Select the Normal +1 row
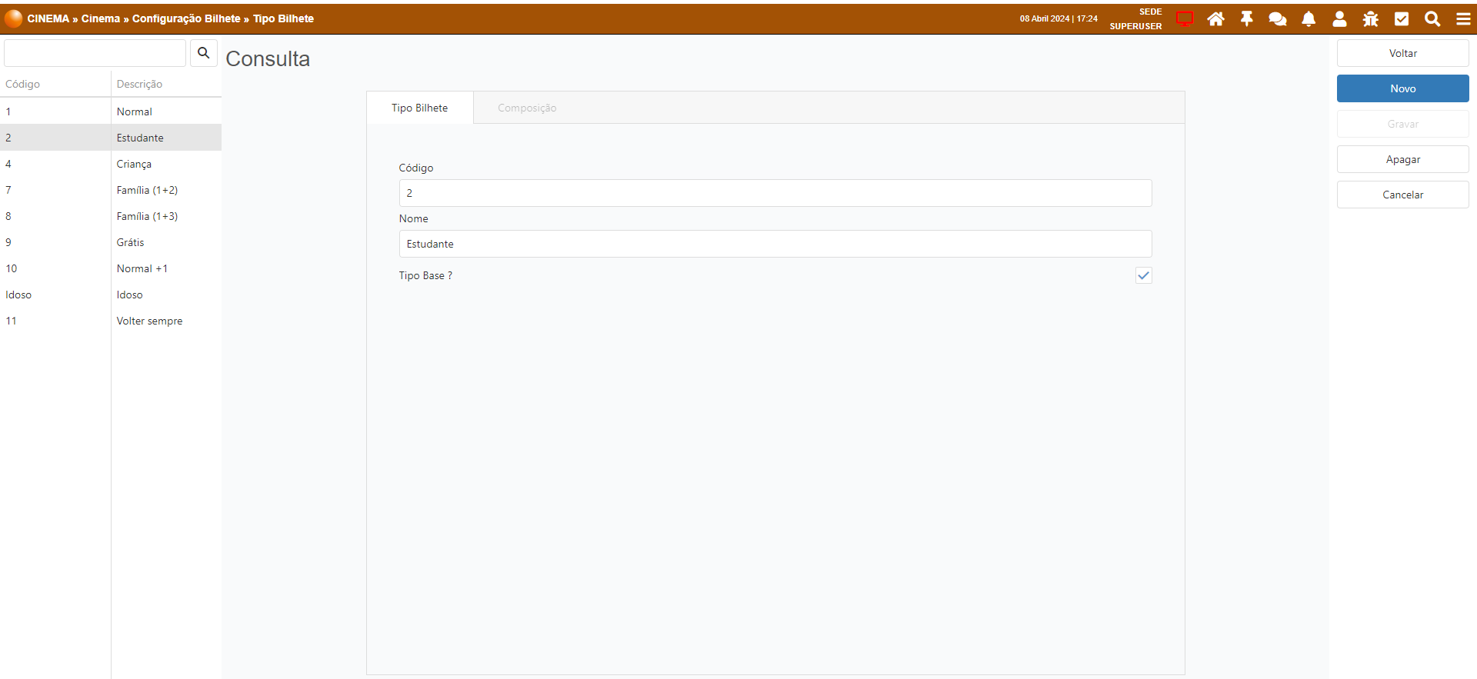 [111, 268]
